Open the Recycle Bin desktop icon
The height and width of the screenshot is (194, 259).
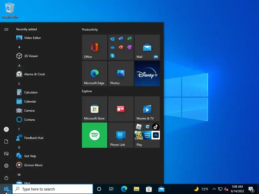(x=10, y=10)
